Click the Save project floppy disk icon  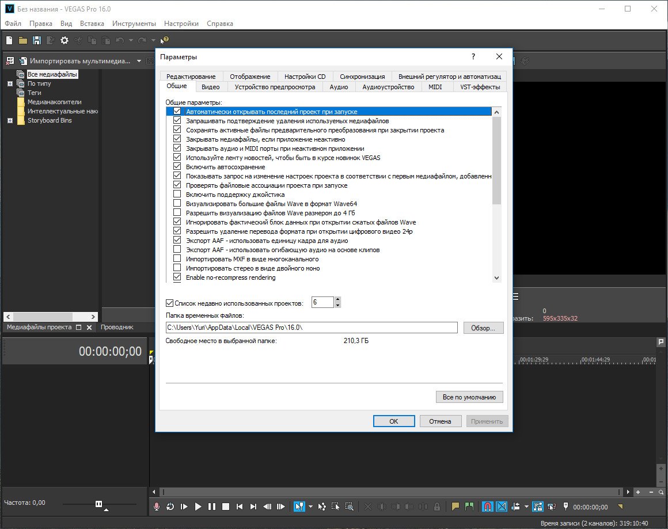tap(37, 40)
